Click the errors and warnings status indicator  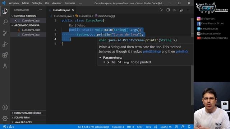click(9, 126)
